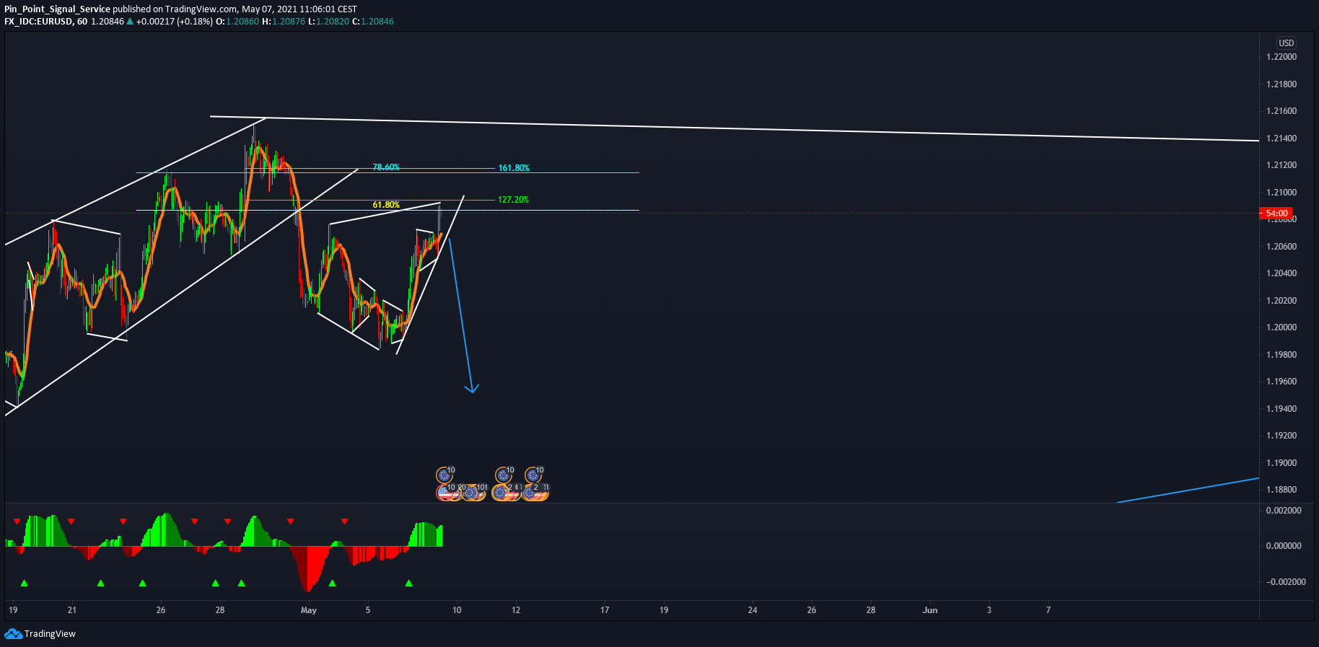Click the Jun label on the date axis
1319x647 pixels.
point(930,610)
